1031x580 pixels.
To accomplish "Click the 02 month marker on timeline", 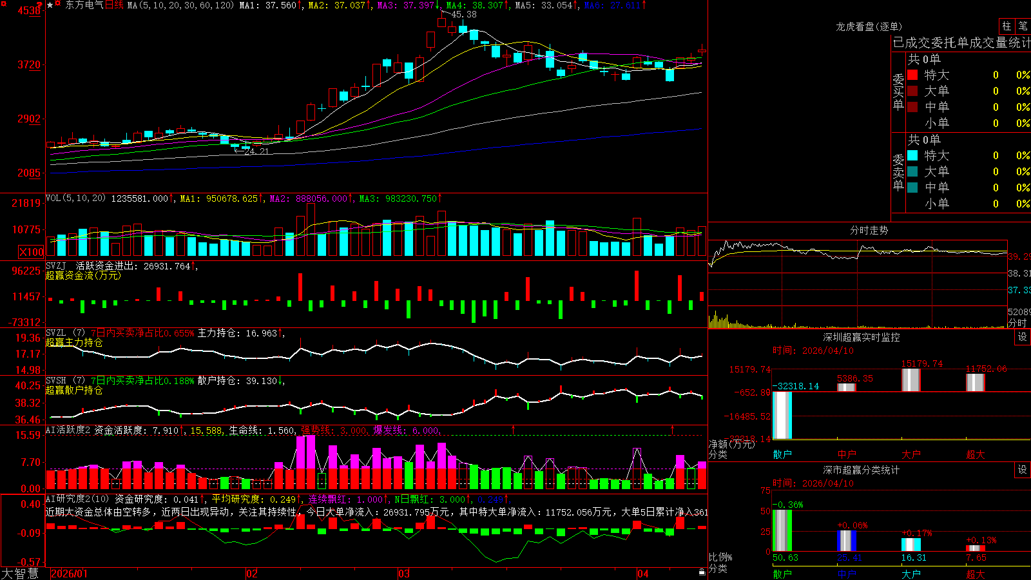I will click(x=252, y=574).
